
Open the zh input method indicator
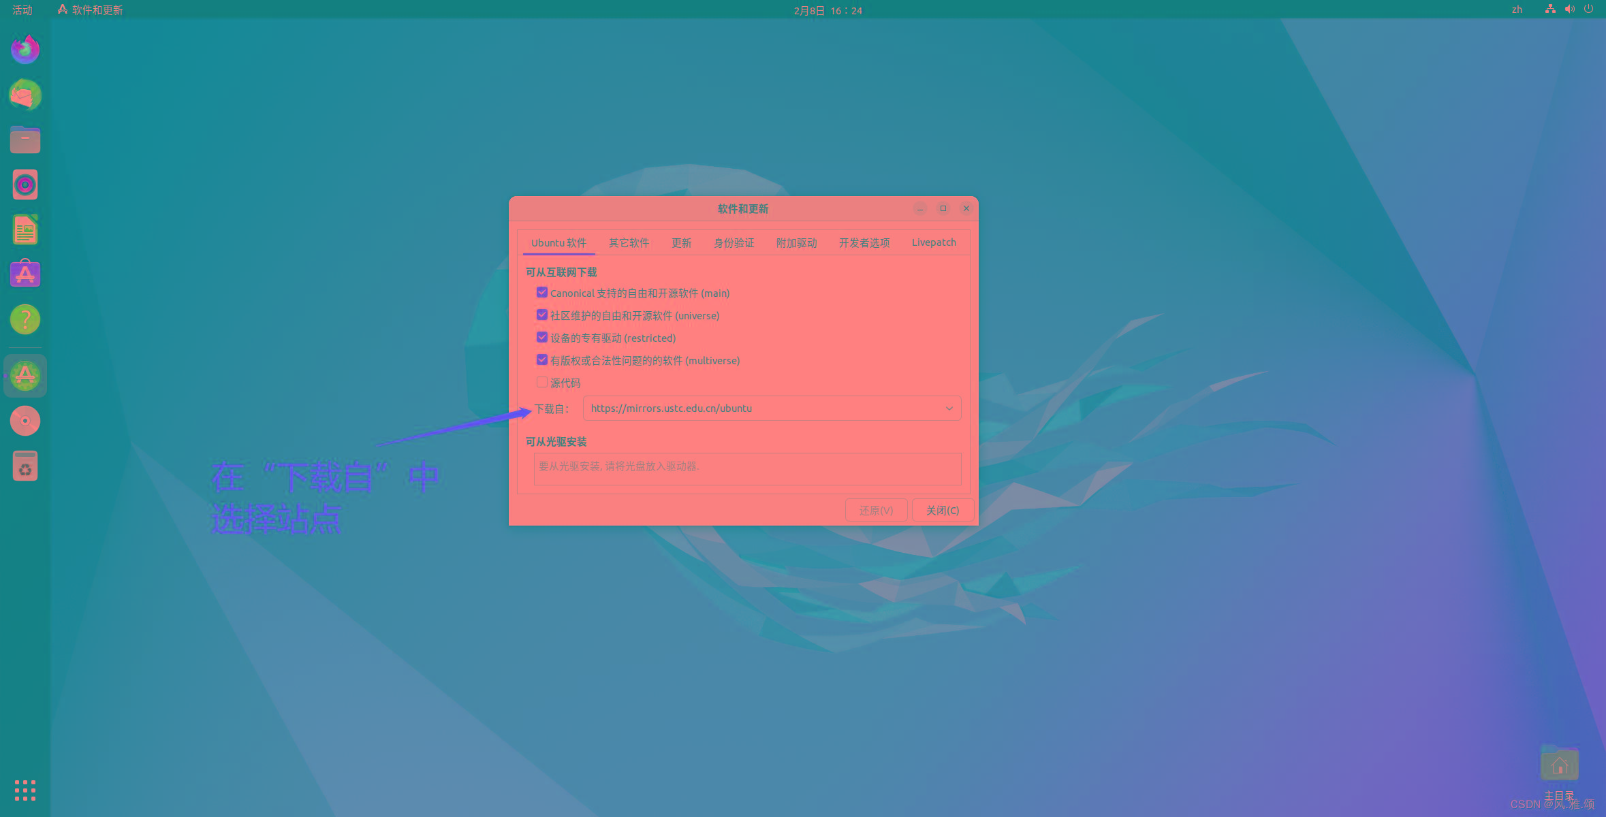click(x=1517, y=10)
